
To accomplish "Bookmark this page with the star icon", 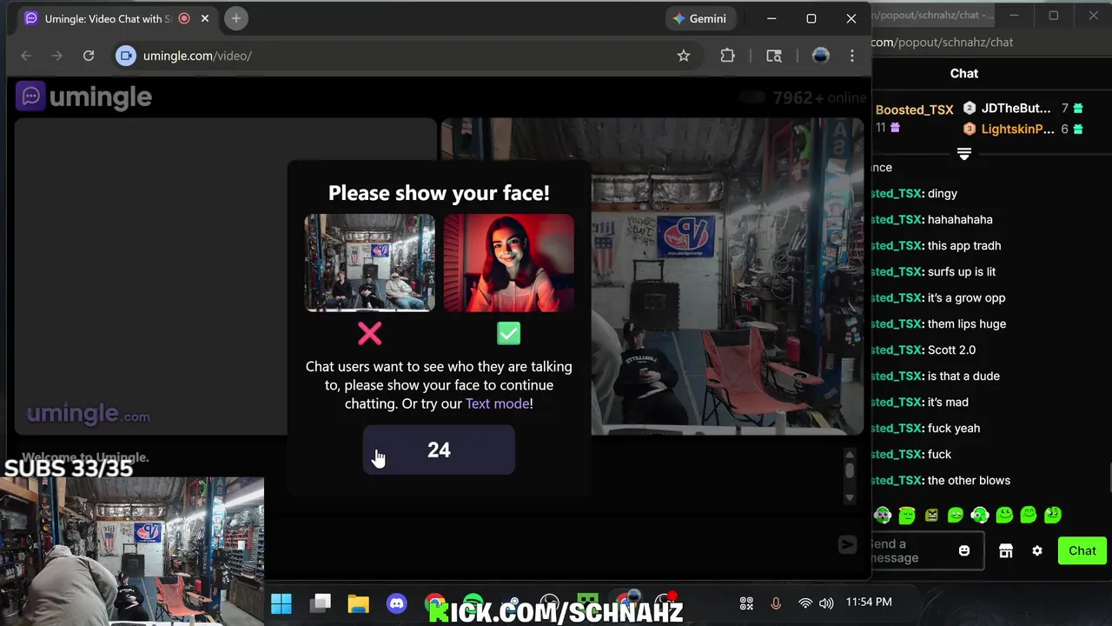I will (684, 56).
